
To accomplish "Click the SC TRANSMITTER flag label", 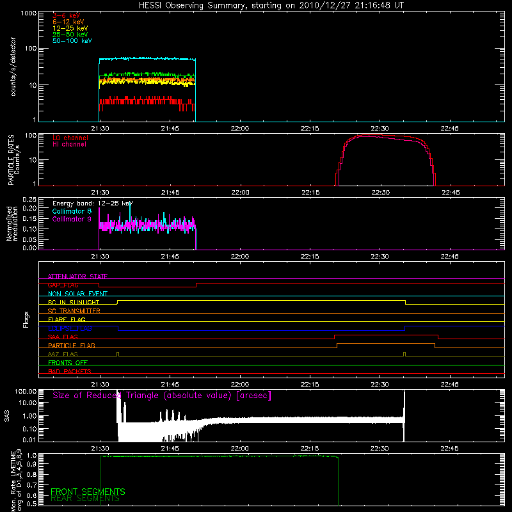I will point(74,311).
